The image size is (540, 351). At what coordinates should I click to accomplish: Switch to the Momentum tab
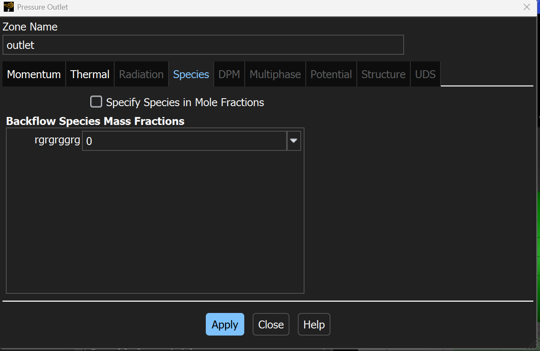[x=34, y=74]
